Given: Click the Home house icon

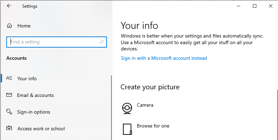Looking at the screenshot, I should coord(9,26).
